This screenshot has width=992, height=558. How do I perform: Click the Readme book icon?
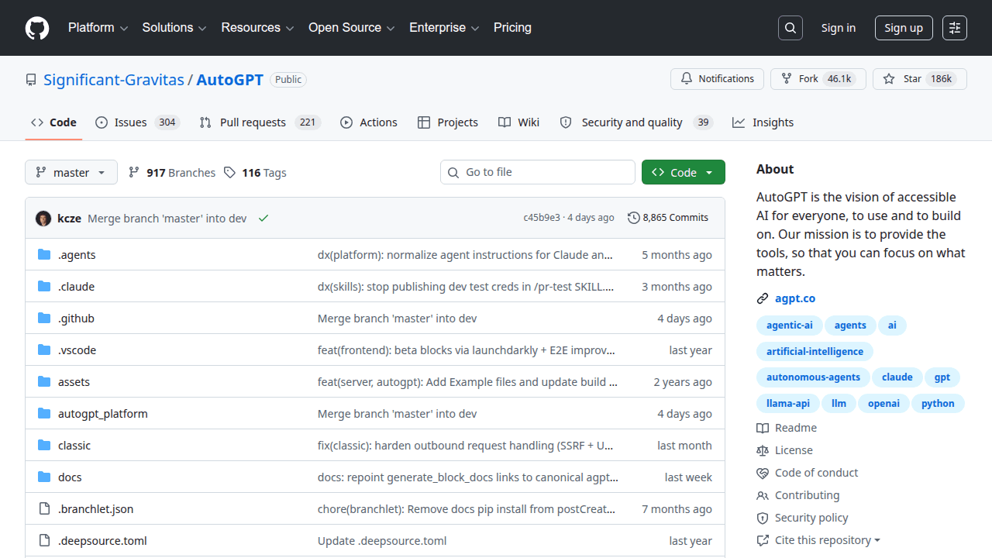(x=763, y=428)
